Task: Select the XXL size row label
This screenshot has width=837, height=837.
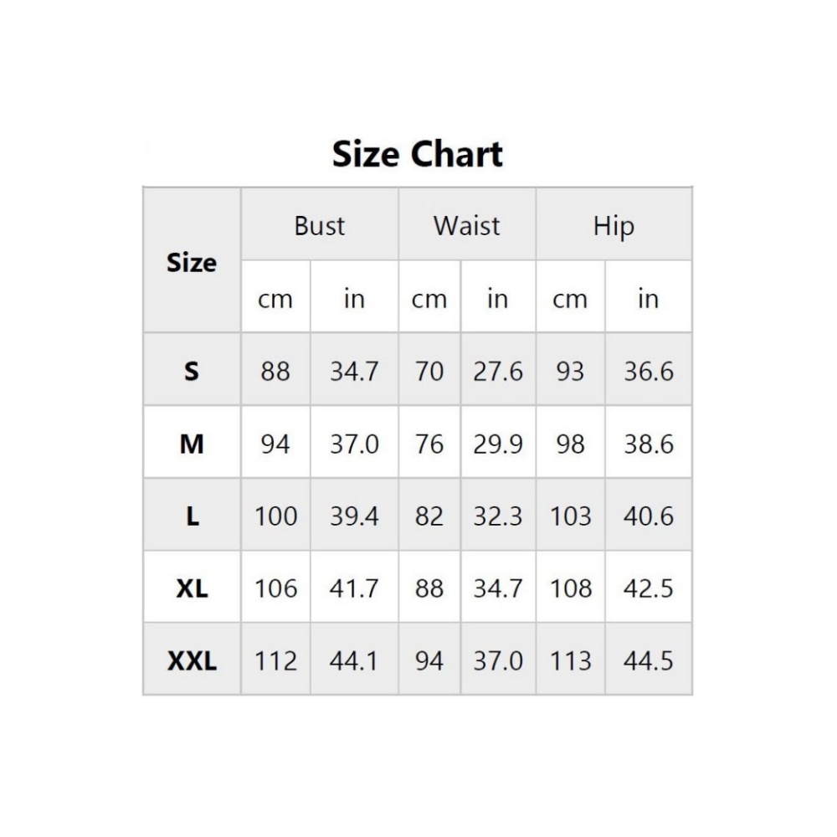Action: (192, 661)
